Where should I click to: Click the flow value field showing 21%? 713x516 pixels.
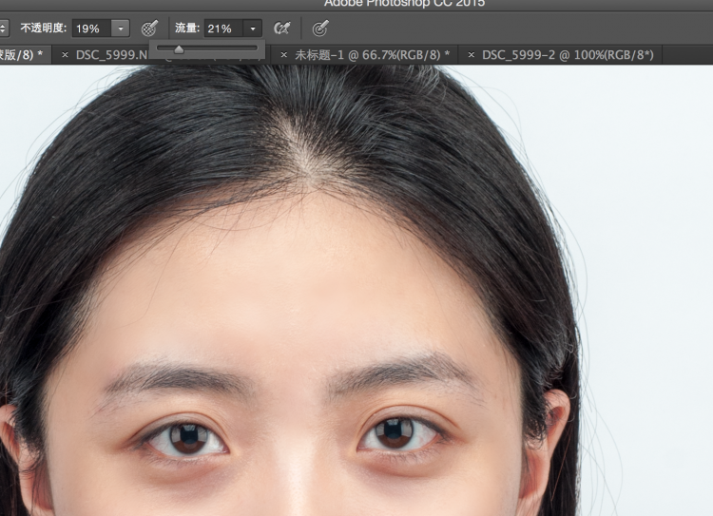click(224, 29)
